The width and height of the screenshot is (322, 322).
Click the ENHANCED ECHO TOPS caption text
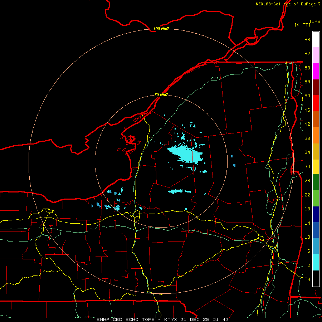tap(126, 319)
